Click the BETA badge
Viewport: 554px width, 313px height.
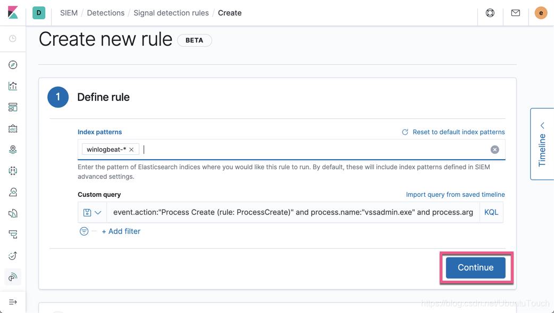click(194, 40)
